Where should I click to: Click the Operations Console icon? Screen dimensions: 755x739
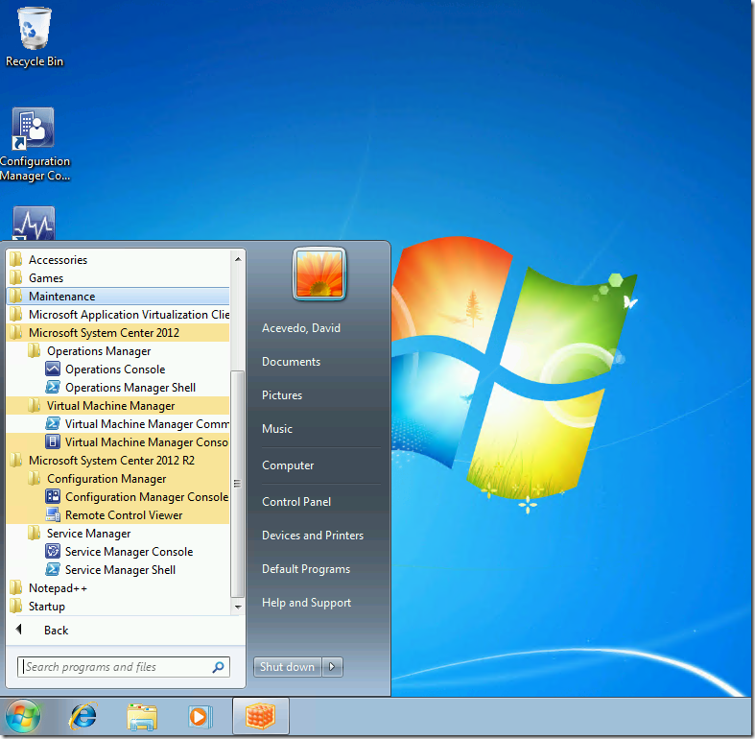53,369
